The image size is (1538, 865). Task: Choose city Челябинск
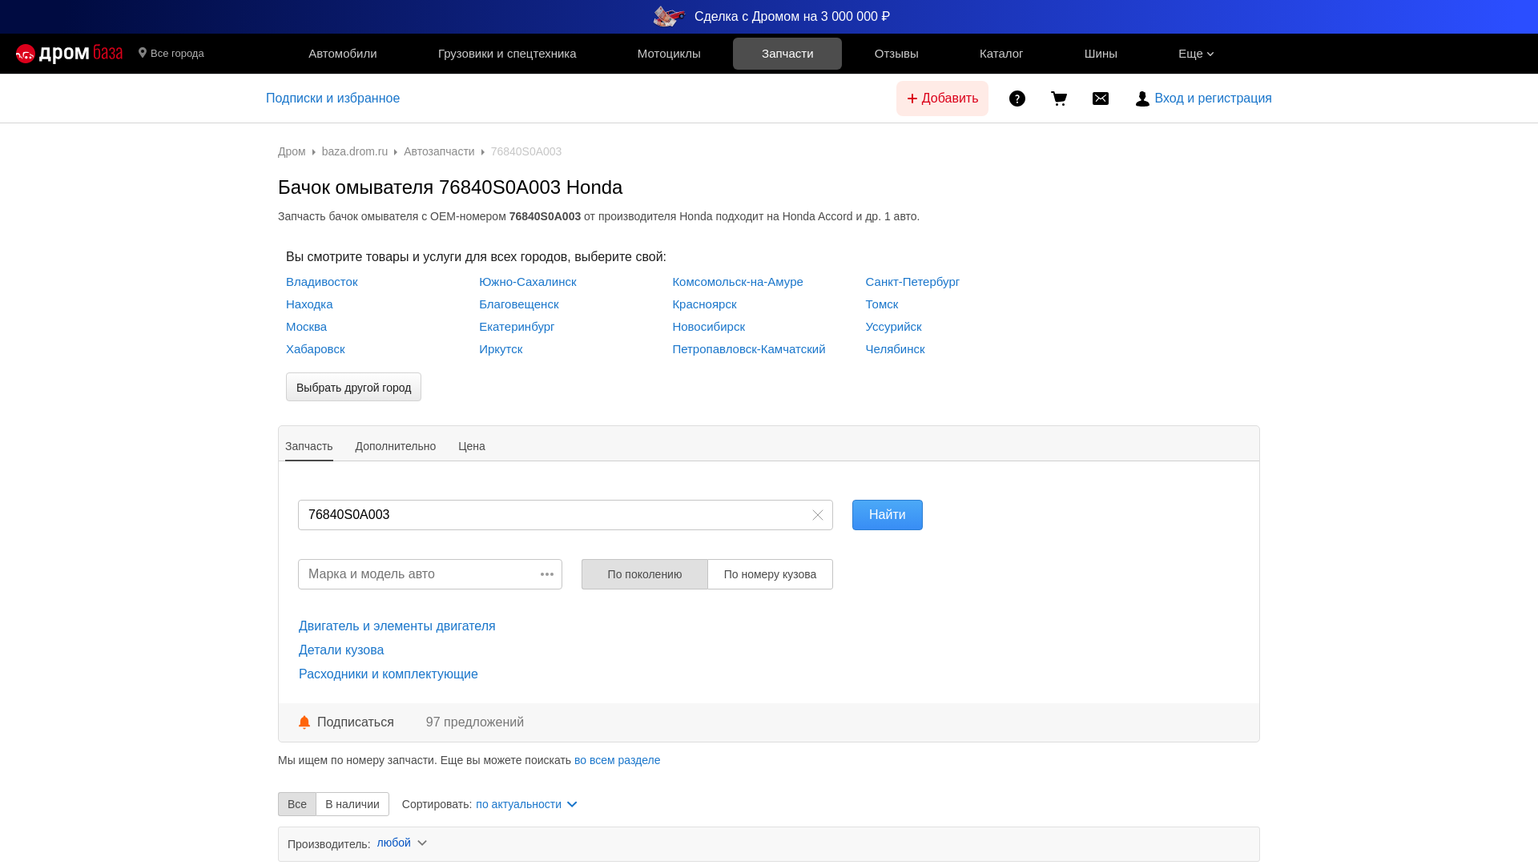895,349
